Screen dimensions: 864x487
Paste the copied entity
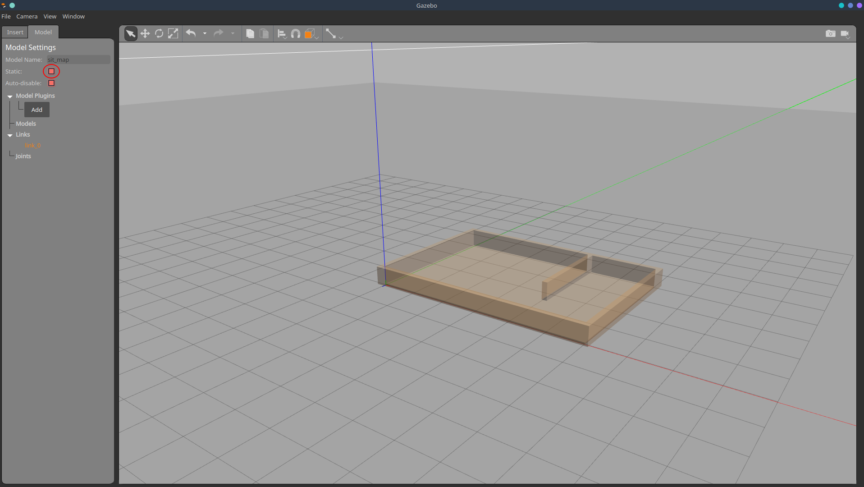click(x=265, y=34)
